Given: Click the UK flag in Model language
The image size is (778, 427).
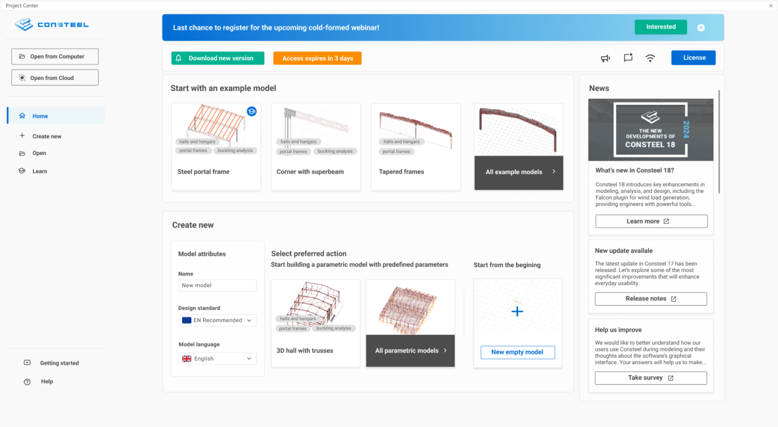Looking at the screenshot, I should click(187, 359).
